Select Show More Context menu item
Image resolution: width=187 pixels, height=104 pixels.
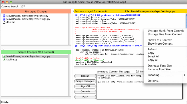pos(160,43)
